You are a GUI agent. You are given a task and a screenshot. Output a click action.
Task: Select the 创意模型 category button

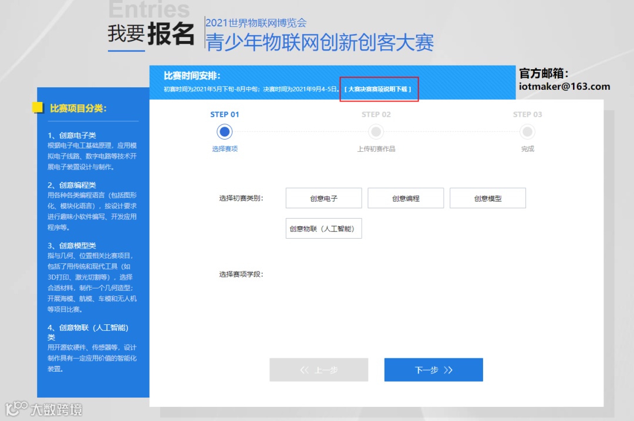[488, 198]
